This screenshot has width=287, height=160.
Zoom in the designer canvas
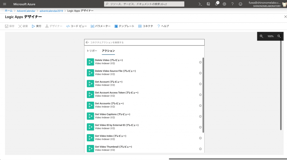point(261,36)
